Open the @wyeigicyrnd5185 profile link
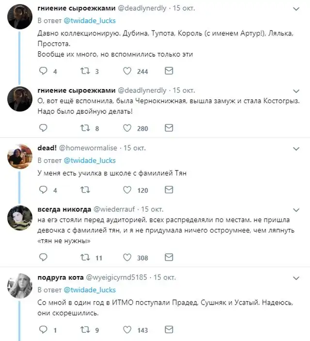The image size is (310, 341). pos(118,278)
